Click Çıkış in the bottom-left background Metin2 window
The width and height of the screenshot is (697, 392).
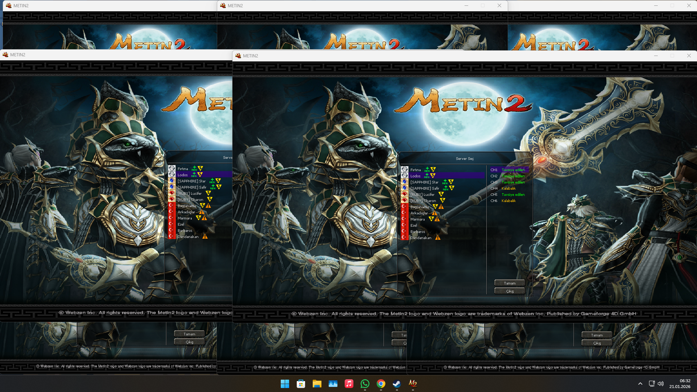(x=189, y=342)
